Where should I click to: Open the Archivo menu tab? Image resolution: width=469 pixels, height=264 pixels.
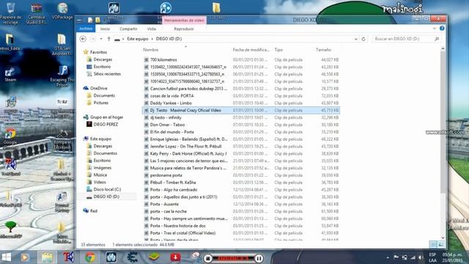click(86, 29)
